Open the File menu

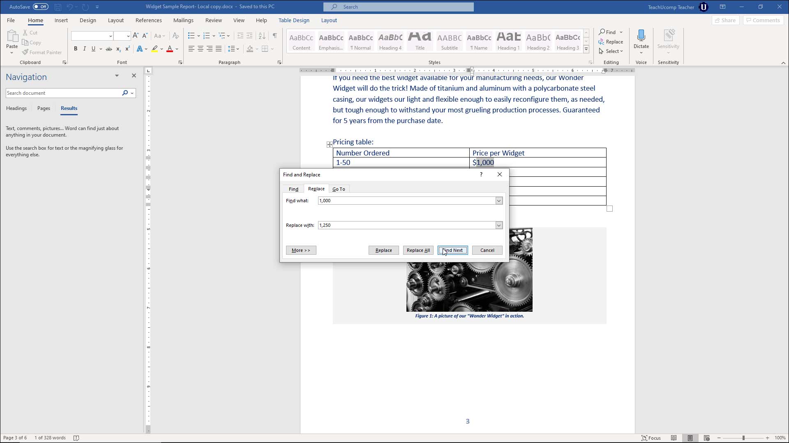11,20
